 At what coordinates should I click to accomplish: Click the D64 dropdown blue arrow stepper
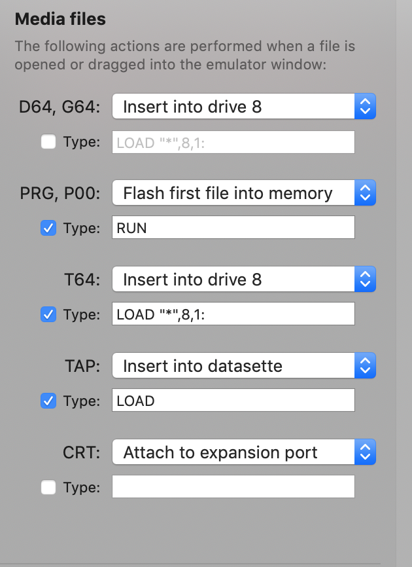click(365, 106)
